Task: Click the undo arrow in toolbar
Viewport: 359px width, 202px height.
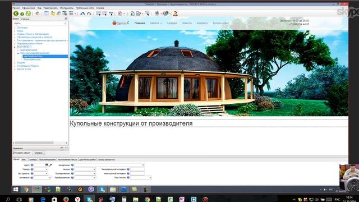Action: point(82,13)
